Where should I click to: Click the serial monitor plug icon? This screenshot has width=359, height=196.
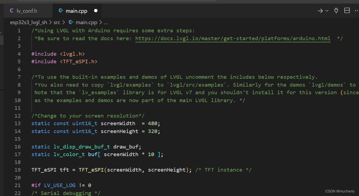coord(336,11)
